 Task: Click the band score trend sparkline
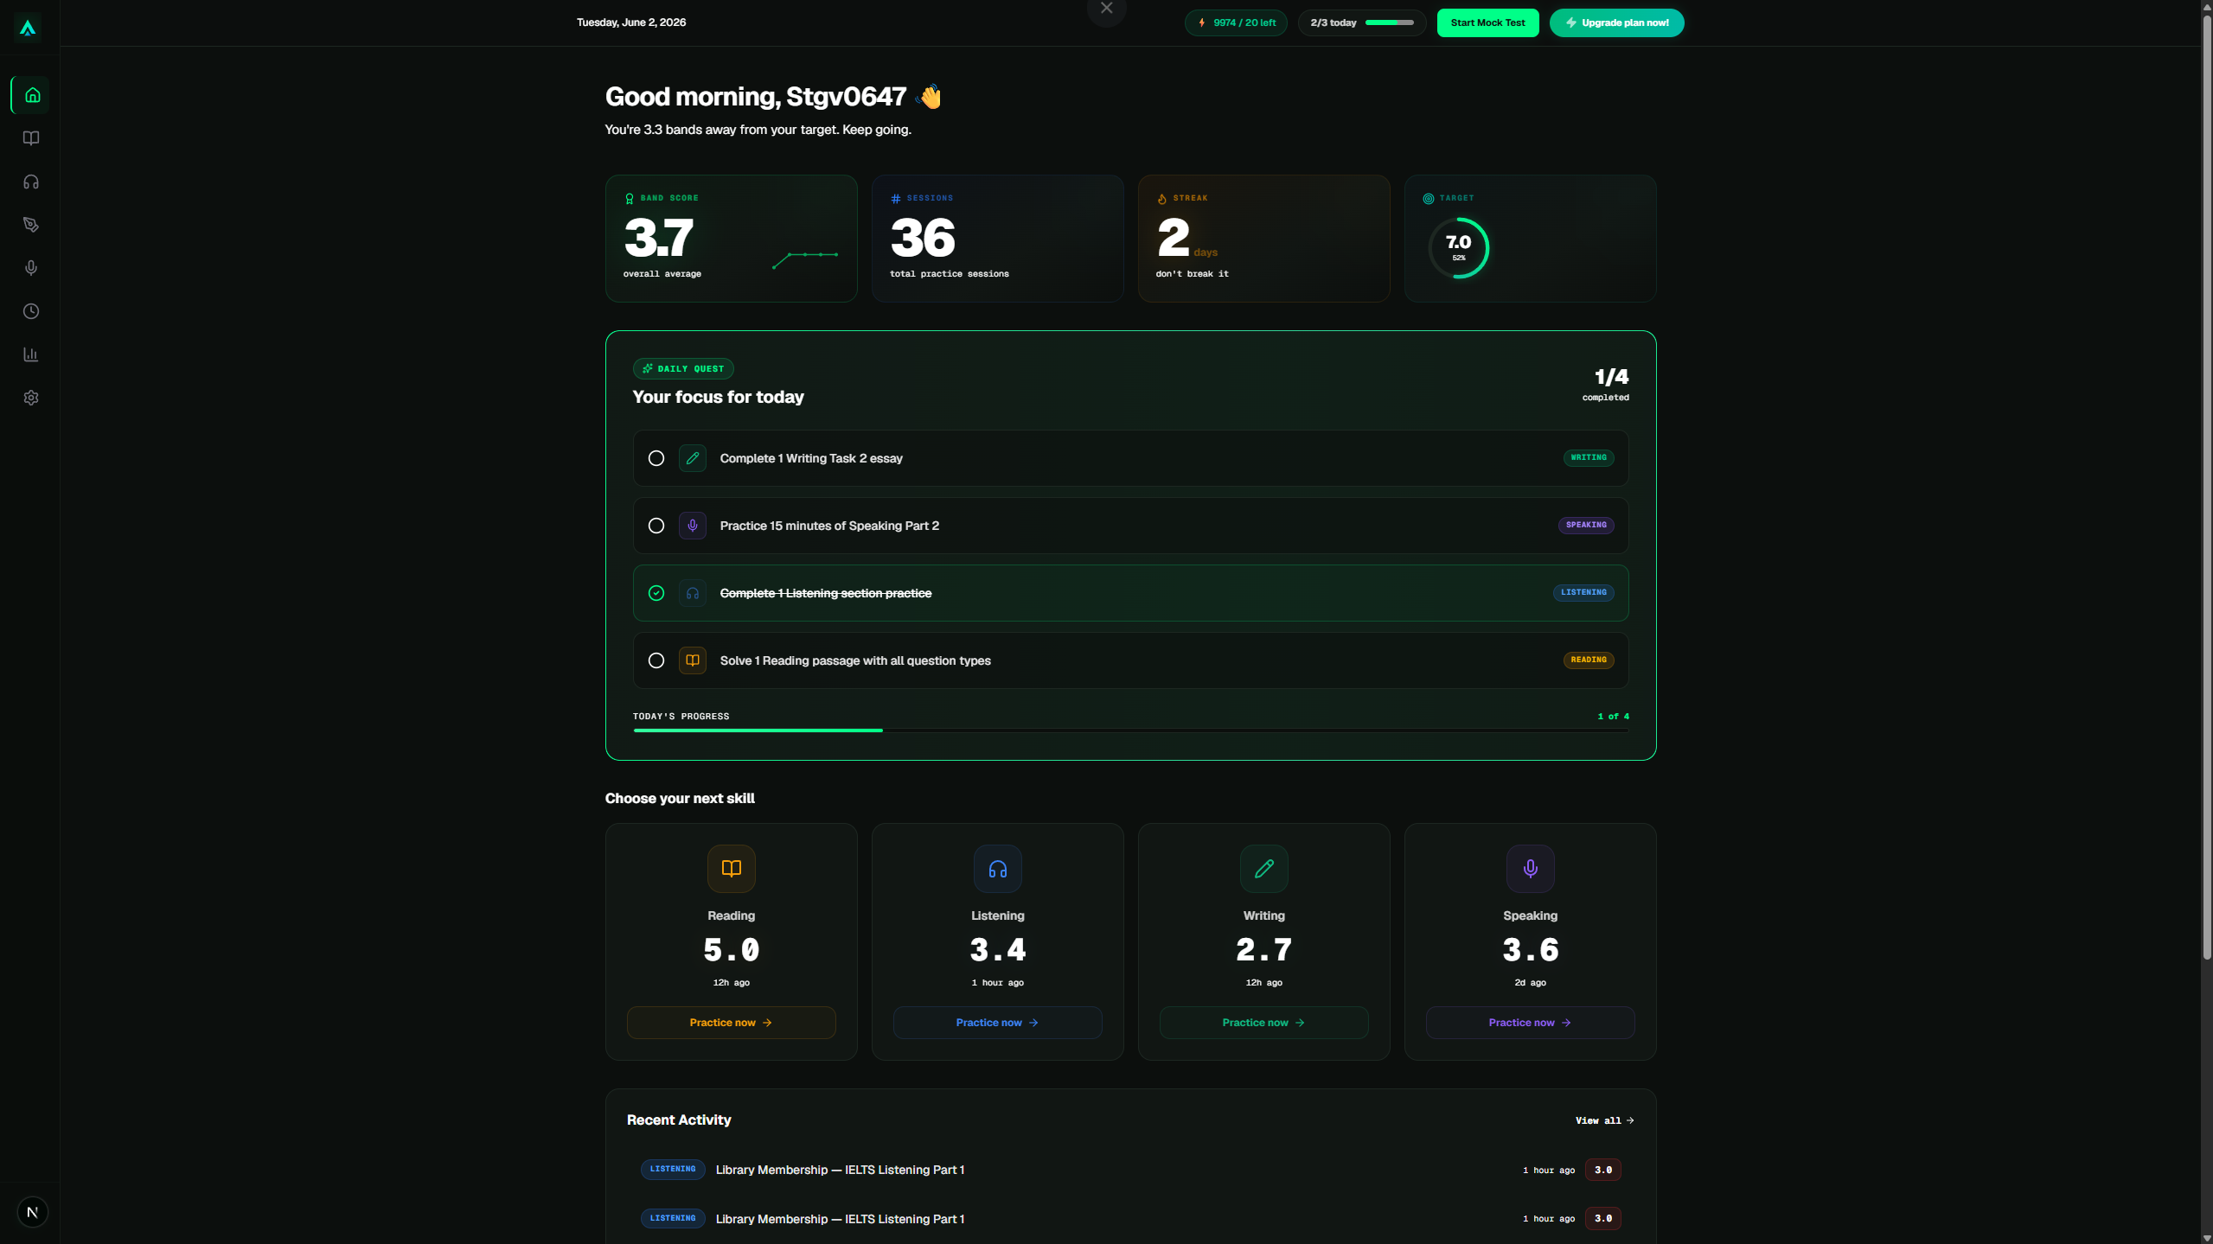[805, 259]
